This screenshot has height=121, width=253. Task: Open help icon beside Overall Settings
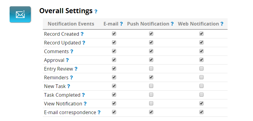tap(96, 11)
